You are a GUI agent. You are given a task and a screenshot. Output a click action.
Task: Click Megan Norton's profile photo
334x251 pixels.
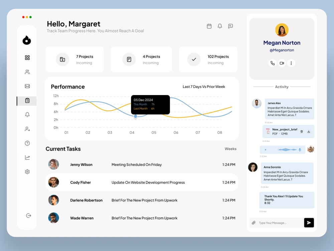click(282, 30)
